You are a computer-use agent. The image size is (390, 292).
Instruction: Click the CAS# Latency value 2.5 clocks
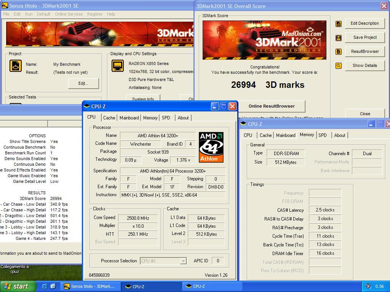click(325, 210)
